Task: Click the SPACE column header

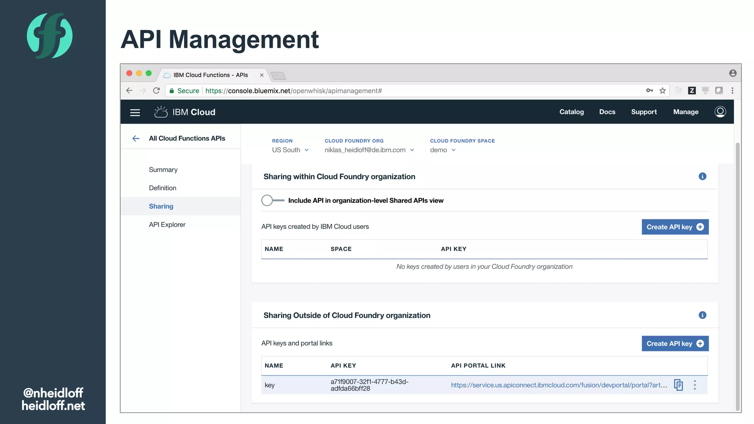Action: 341,249
